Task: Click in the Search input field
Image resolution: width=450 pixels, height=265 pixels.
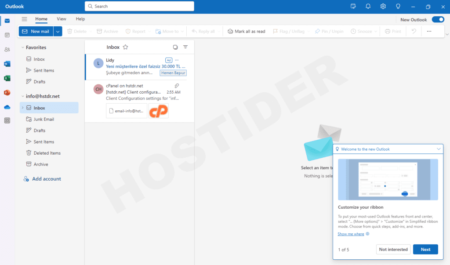Action: click(x=139, y=6)
